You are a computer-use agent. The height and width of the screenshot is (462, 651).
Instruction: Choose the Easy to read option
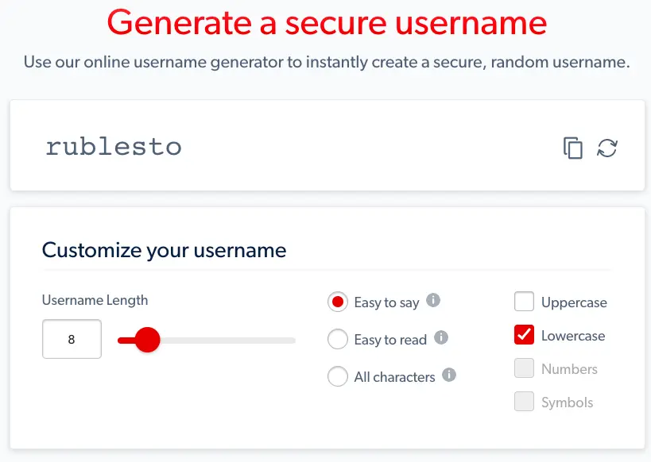point(338,340)
